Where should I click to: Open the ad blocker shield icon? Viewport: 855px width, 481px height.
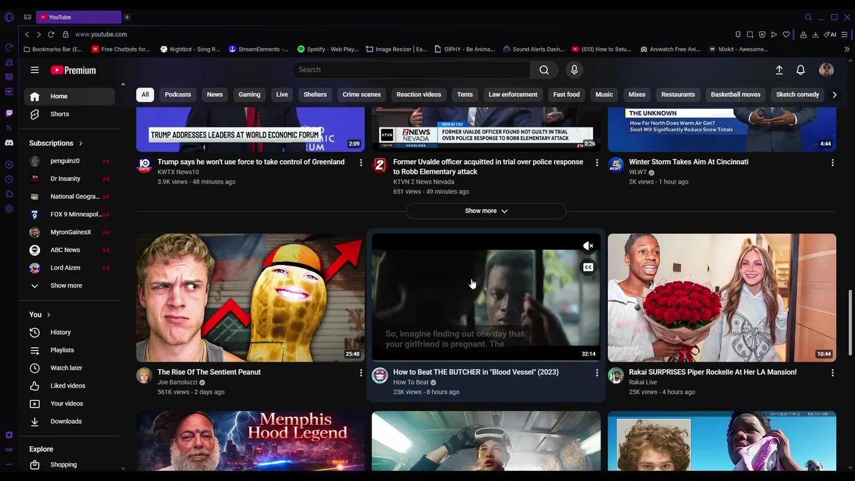pyautogui.click(x=762, y=34)
